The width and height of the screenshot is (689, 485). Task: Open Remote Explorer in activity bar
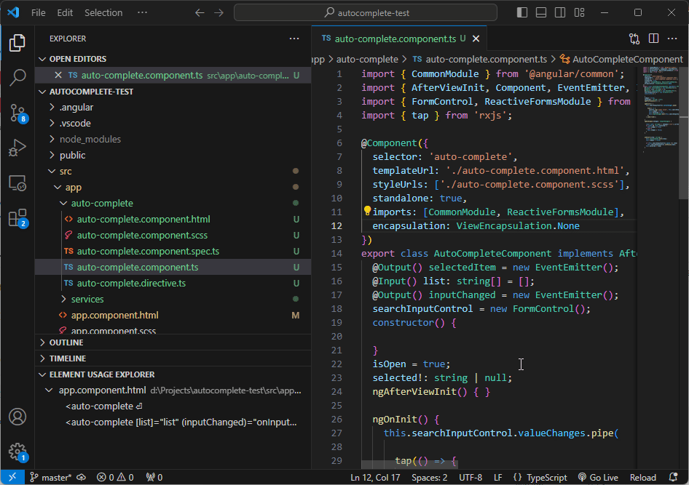coord(17,183)
